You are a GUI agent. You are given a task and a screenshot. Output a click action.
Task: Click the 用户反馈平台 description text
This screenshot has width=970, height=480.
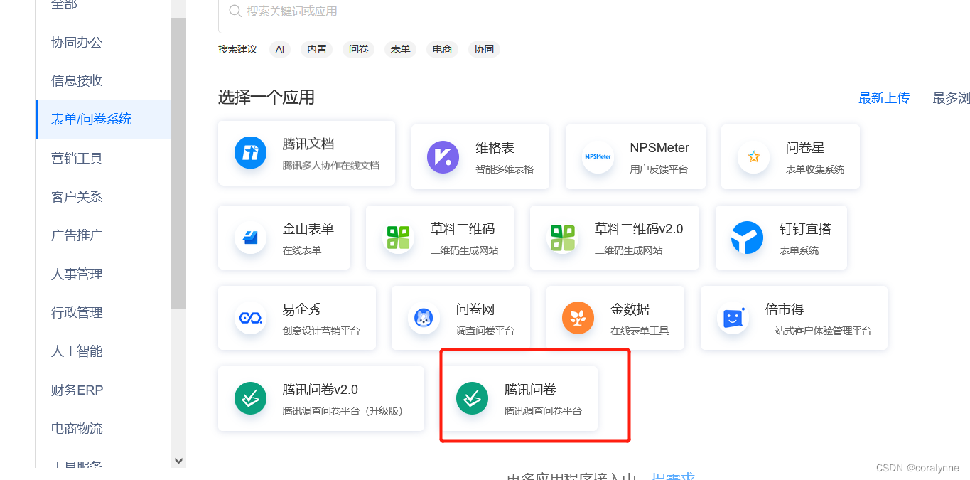(x=659, y=169)
